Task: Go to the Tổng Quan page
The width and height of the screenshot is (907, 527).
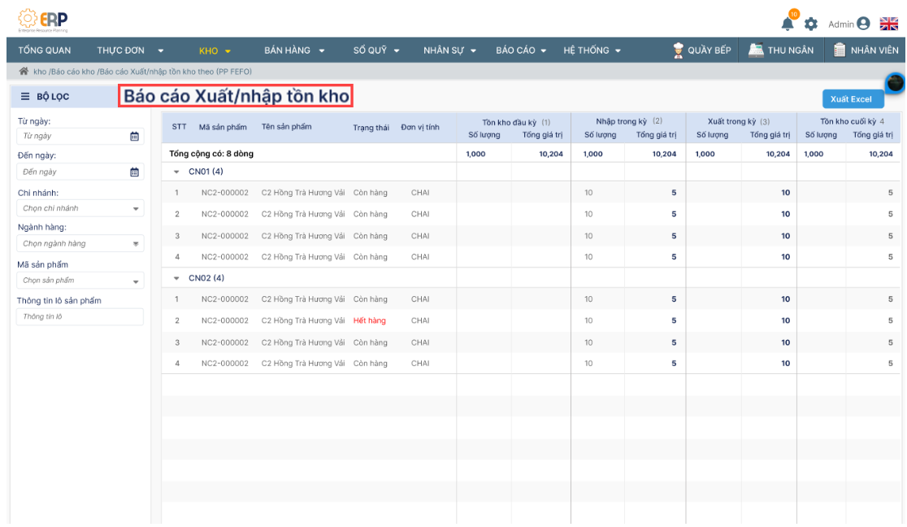Action: pyautogui.click(x=45, y=50)
